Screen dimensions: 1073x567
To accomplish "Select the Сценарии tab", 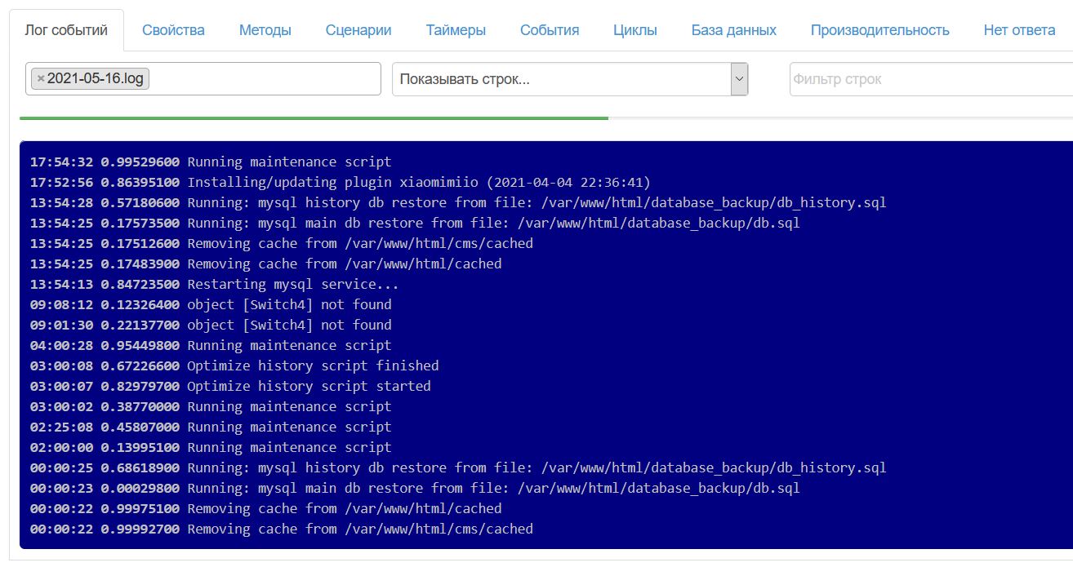I will pos(358,30).
